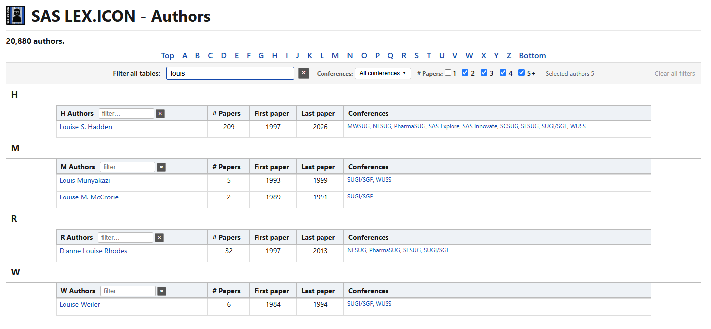Click NESUG link in Rhodes's row

(x=356, y=250)
